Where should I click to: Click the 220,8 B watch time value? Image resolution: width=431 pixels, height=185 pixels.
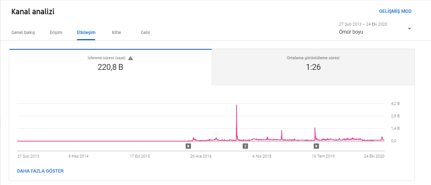click(x=110, y=67)
